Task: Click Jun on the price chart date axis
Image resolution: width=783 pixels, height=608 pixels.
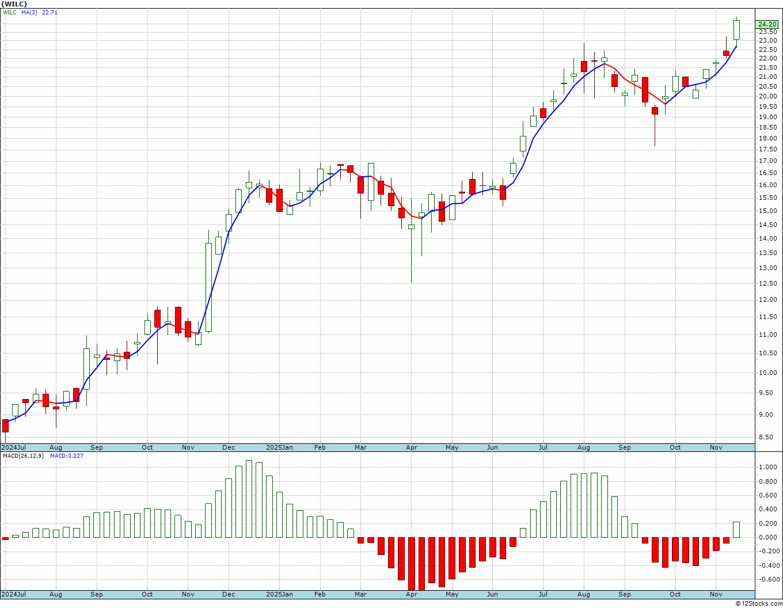Action: pyautogui.click(x=492, y=447)
